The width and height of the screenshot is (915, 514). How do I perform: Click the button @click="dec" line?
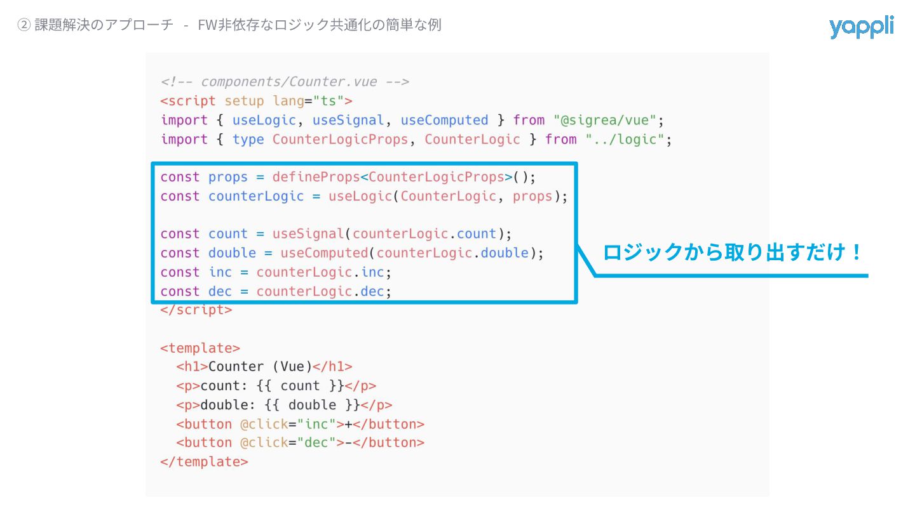click(x=300, y=443)
